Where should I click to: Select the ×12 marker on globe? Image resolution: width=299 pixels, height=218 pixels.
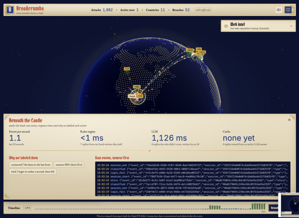[x=127, y=69]
